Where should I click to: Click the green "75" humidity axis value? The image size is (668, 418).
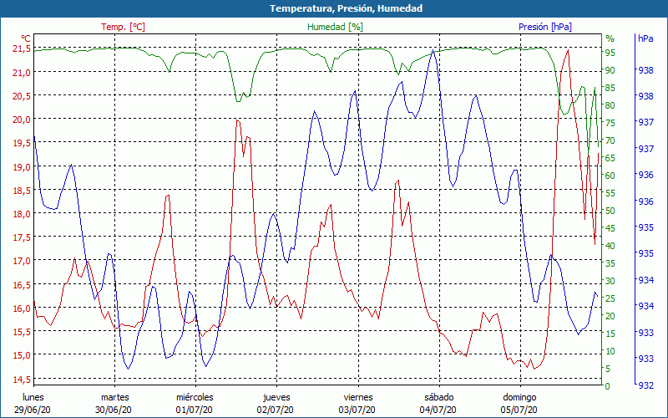pyautogui.click(x=610, y=123)
